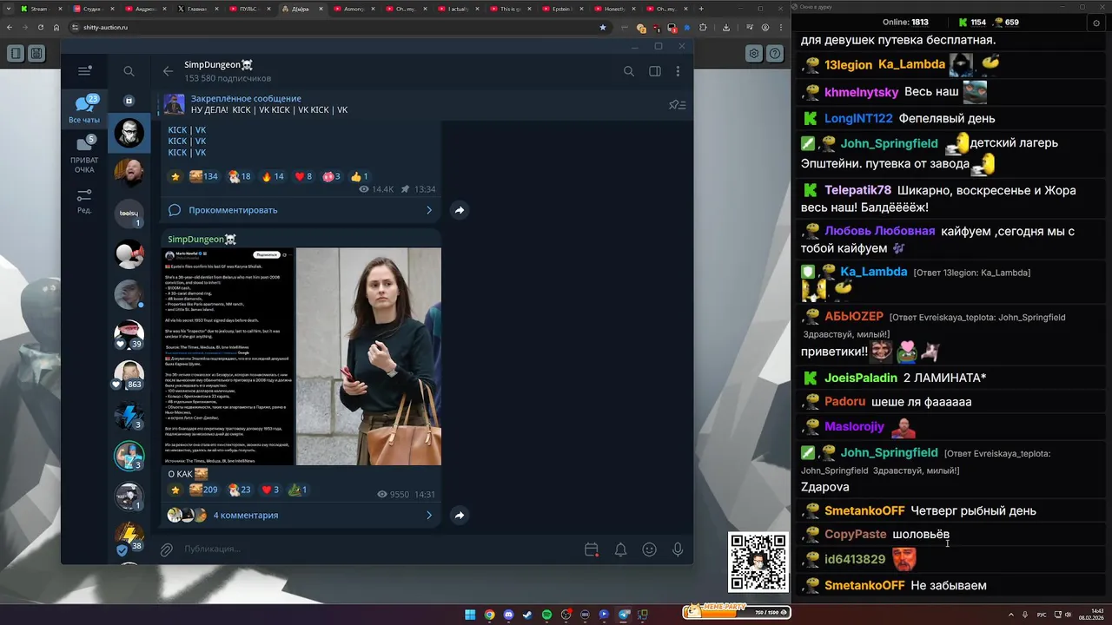Click the page help question mark icon
Screen dimensions: 1112x625
pos(775,54)
